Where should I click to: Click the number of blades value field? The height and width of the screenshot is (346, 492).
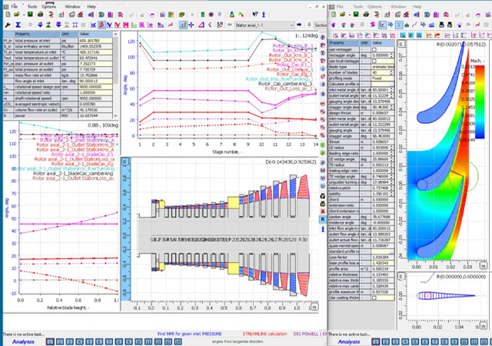(377, 72)
